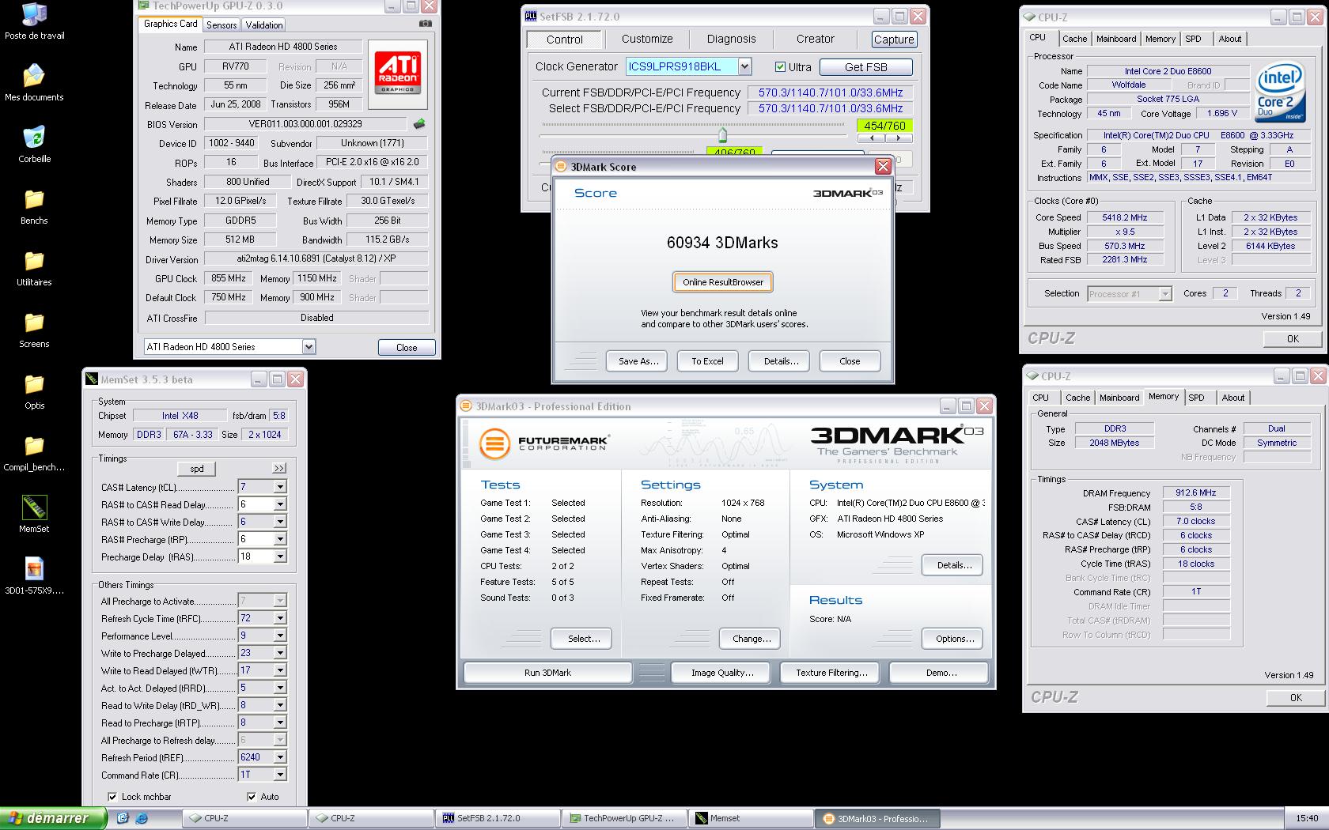Screen dimensions: 1329x830
Task: Switch to Customize tab in SetFSB
Action: (x=647, y=39)
